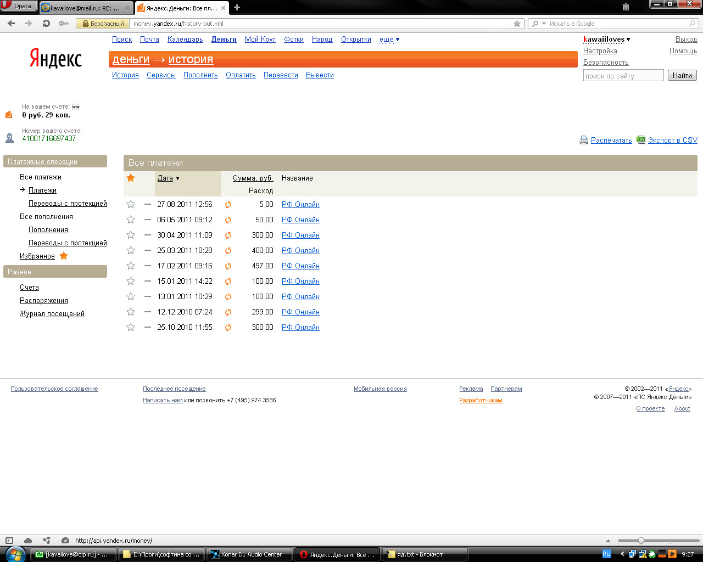
Task: Open the Пополнить menu item
Action: pyautogui.click(x=200, y=75)
